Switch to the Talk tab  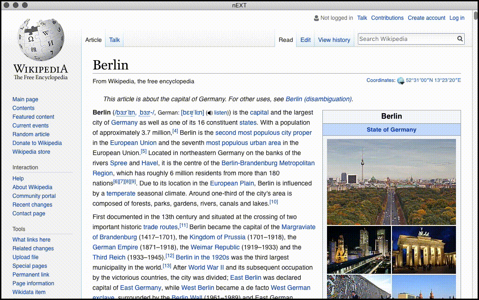[x=114, y=40]
